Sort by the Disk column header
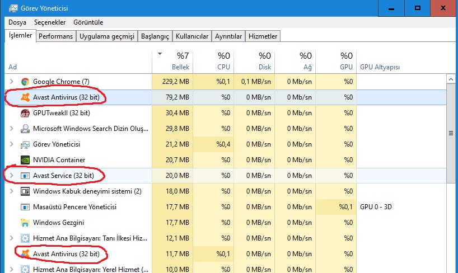Image resolution: width=458 pixels, height=273 pixels. 254,62
